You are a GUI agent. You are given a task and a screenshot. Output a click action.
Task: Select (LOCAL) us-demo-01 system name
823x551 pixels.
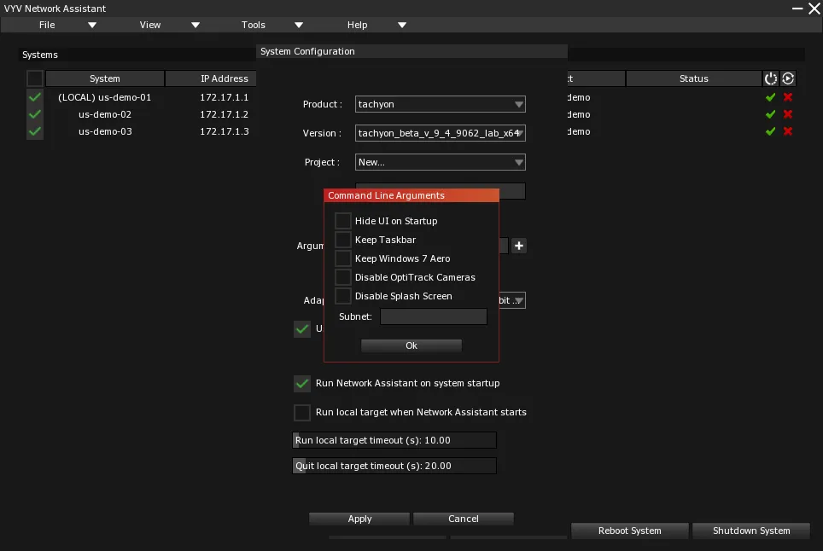pyautogui.click(x=104, y=97)
